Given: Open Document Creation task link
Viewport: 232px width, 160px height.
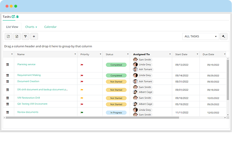Looking at the screenshot, I should [x=28, y=81].
